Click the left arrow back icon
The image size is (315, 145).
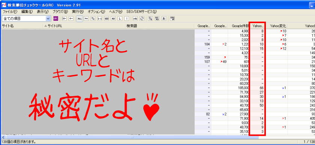[71, 19]
